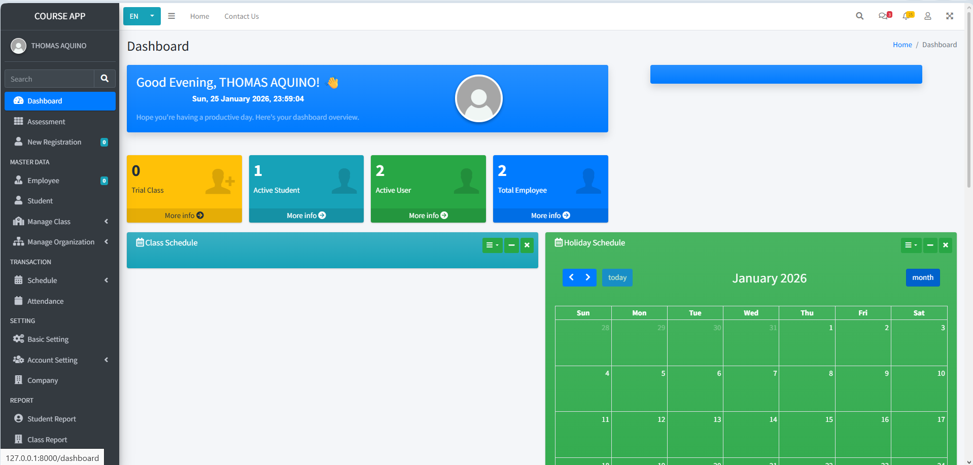This screenshot has width=973, height=465.
Task: Open the messages chat icon
Action: pyautogui.click(x=884, y=16)
